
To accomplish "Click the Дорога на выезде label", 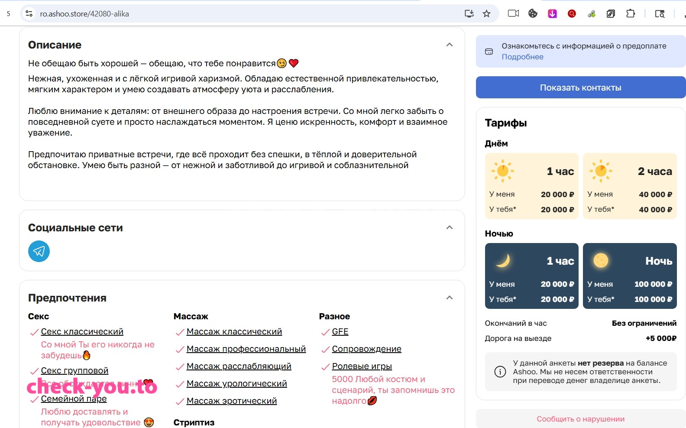I will point(518,338).
